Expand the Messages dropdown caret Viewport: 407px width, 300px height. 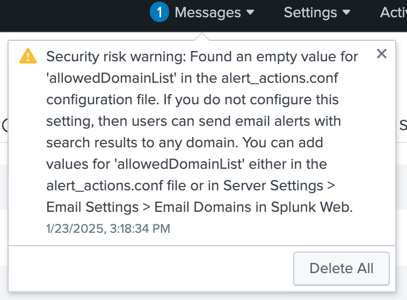click(250, 12)
